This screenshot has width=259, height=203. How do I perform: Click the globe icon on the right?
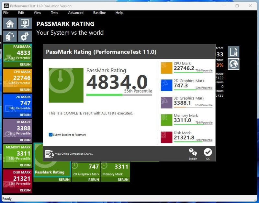pos(233,64)
